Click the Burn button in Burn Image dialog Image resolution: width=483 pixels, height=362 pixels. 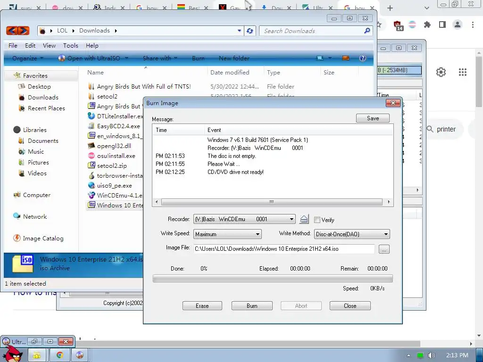click(252, 305)
